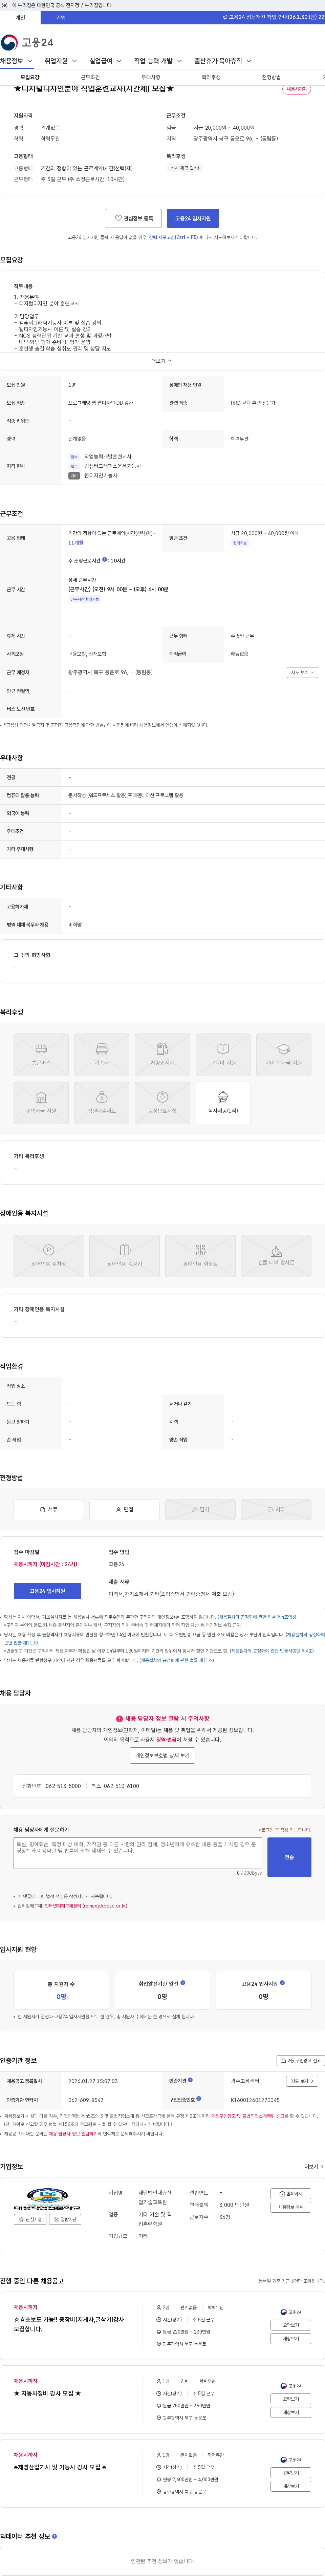Toggle 관심기업 star button
Image resolution: width=325 pixels, height=2576 pixels.
point(31,2219)
